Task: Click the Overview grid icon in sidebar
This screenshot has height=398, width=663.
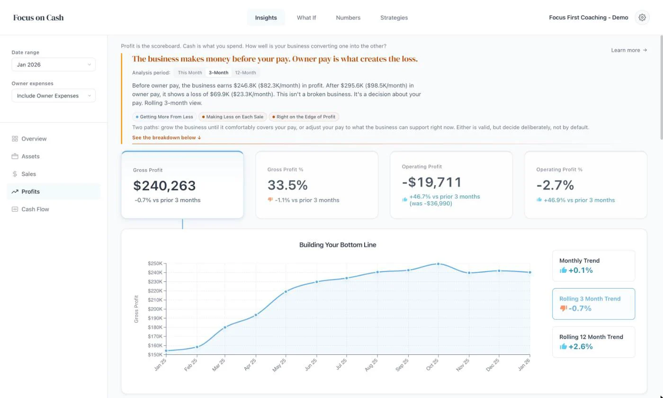Action: point(15,139)
